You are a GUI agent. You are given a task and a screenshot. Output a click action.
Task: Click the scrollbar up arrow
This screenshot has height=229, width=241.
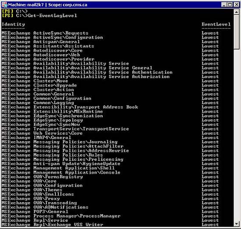pos(236,12)
